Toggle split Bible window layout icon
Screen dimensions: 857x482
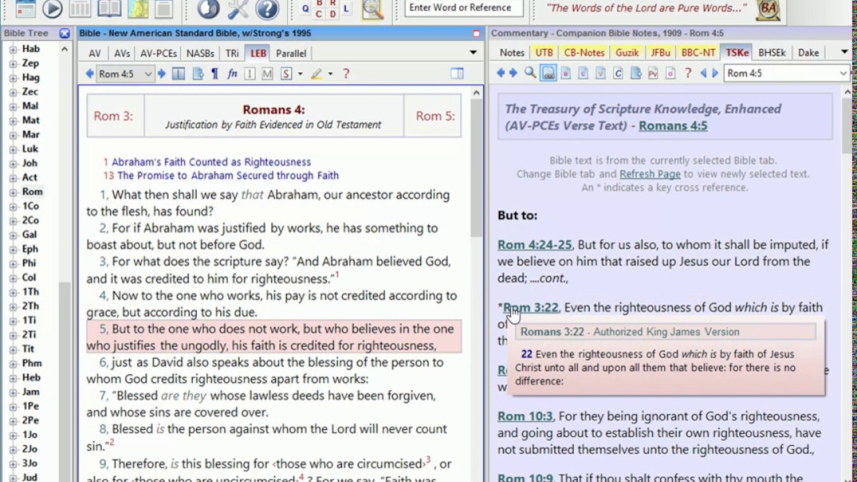coord(457,74)
